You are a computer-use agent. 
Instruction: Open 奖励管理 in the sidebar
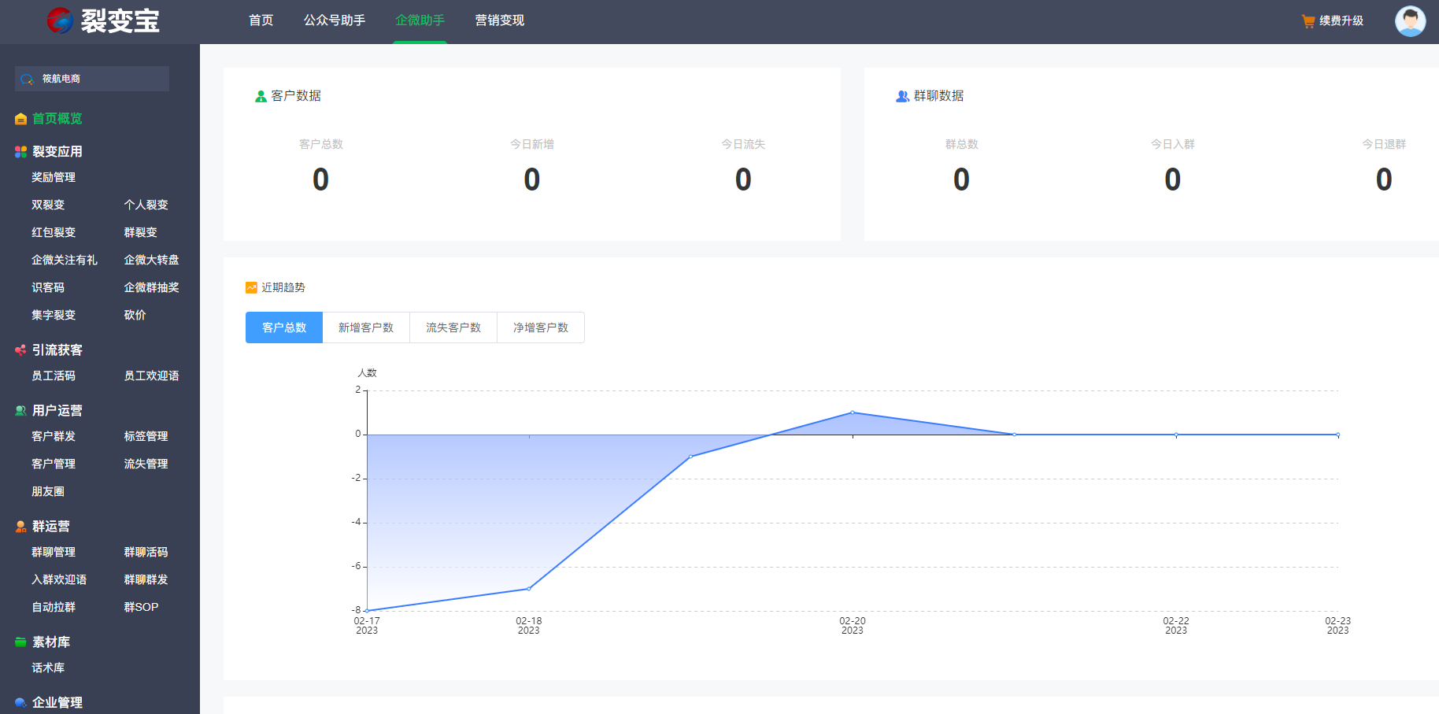coord(54,178)
